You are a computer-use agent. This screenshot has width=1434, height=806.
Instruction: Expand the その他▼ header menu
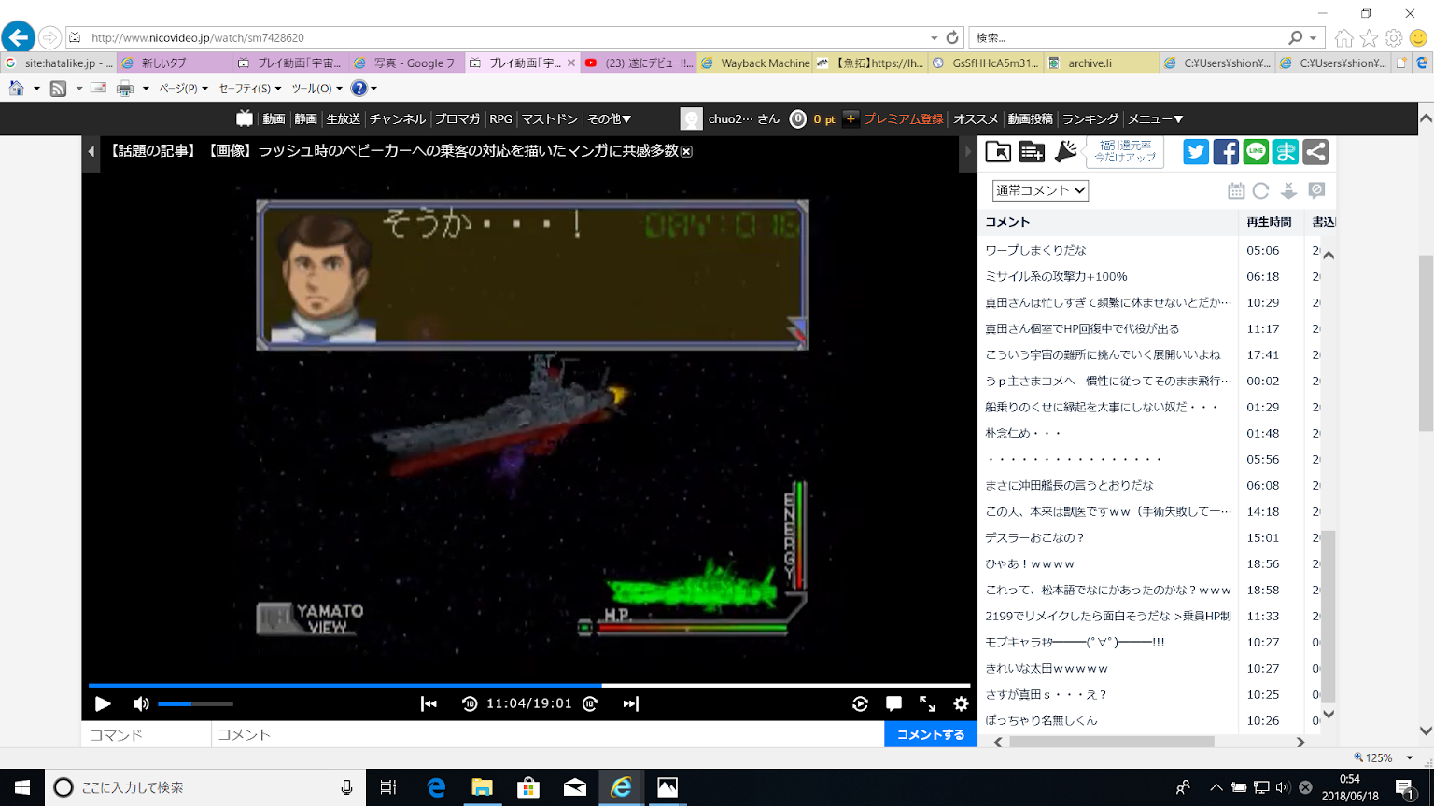point(609,118)
